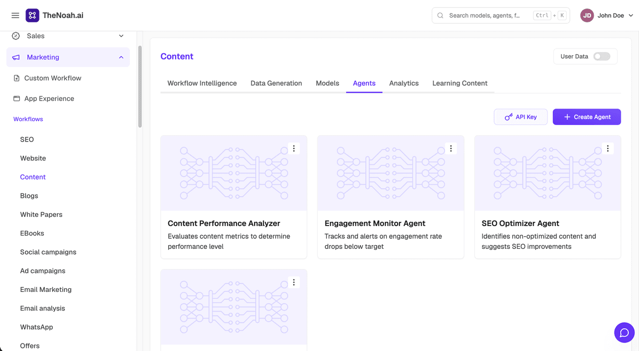Click the Content Performance Analyzer title
This screenshot has height=351, width=639.
click(224, 223)
